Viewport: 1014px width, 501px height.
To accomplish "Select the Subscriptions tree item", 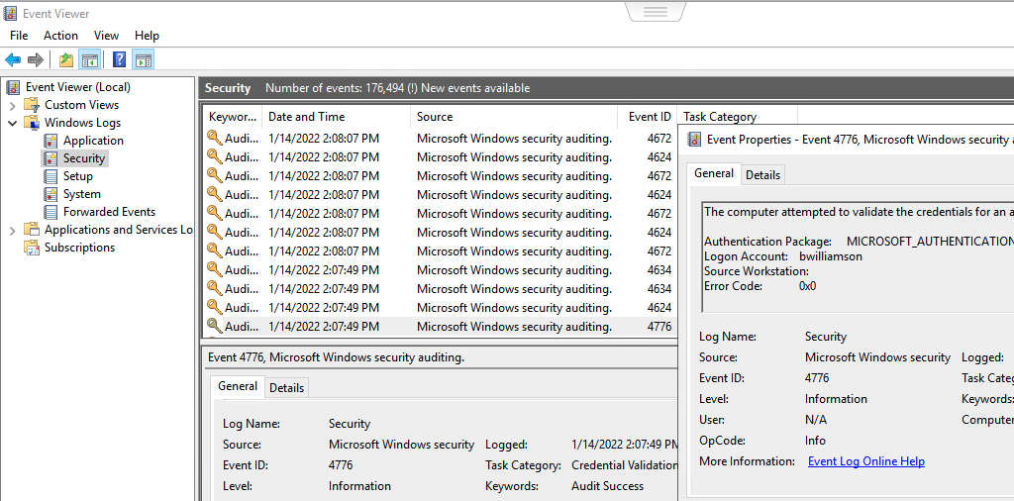I will coord(79,248).
